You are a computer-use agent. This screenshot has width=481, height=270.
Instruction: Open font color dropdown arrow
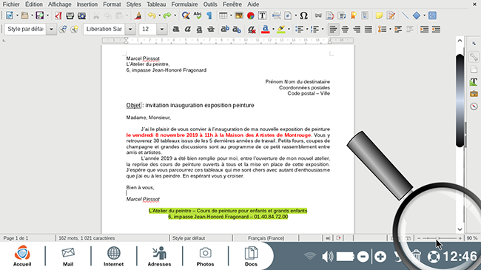(273, 29)
